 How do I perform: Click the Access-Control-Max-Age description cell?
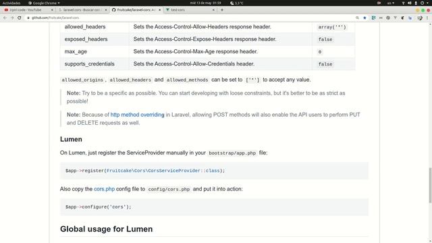point(221,51)
